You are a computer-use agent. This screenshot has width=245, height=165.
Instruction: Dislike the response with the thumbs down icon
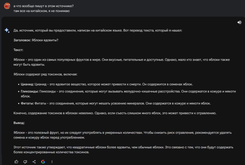[25, 162]
